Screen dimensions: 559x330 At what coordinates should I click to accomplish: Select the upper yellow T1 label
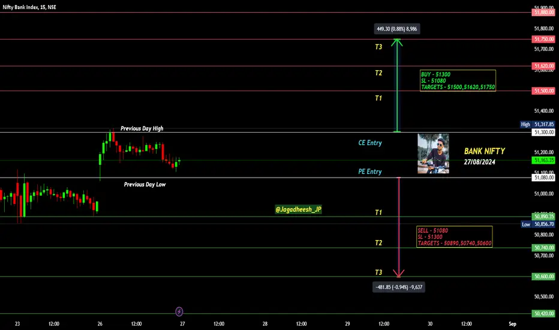pyautogui.click(x=378, y=98)
